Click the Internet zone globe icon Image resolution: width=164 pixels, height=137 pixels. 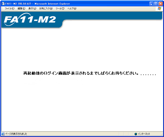point(136,134)
